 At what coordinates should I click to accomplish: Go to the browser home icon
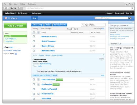[19, 8]
